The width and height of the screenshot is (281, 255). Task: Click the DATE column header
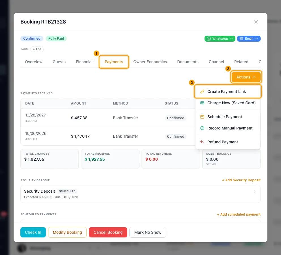29,103
